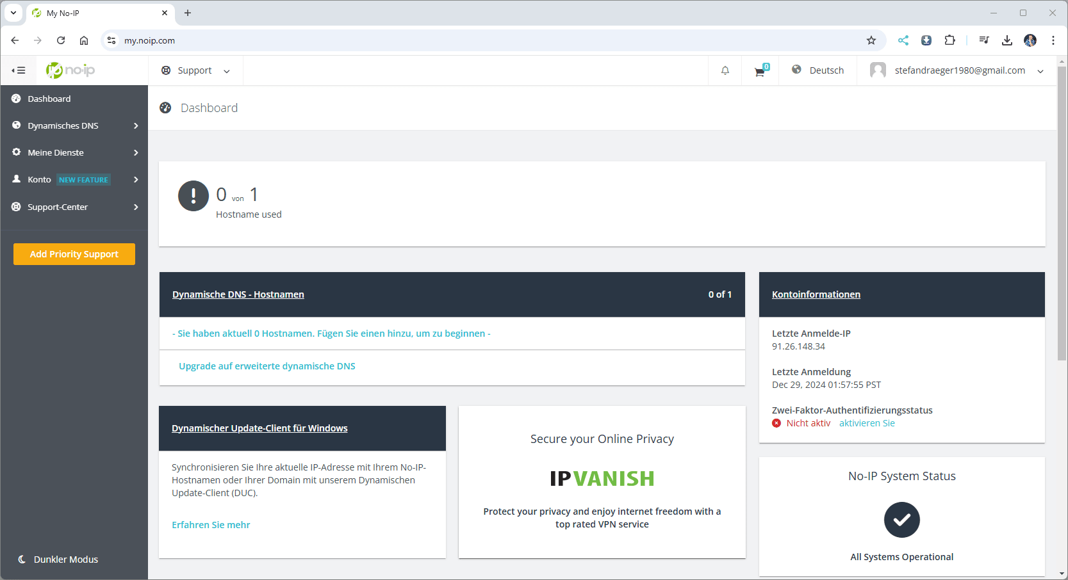
Task: Switch language via Deutsch selector
Action: point(818,70)
